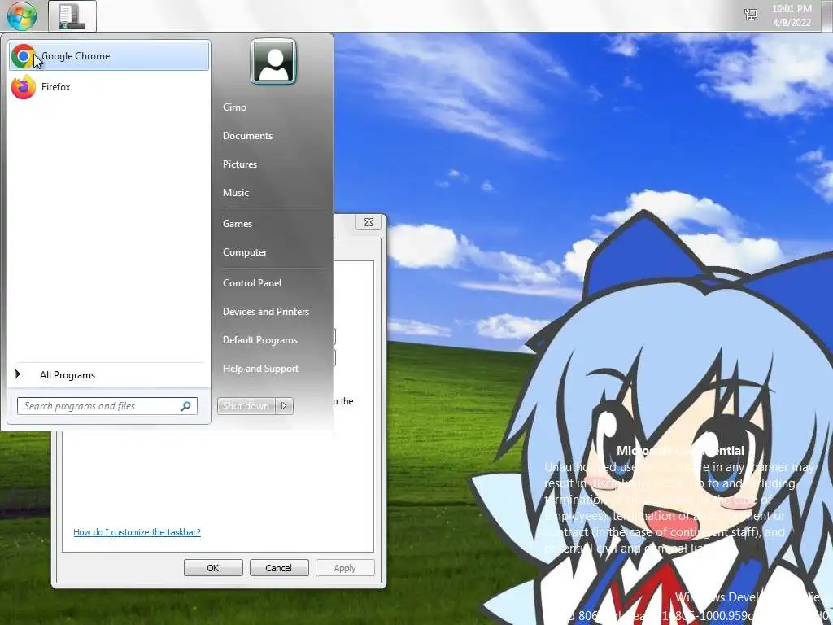Click the Google Chrome label text
833x625 pixels.
76,56
